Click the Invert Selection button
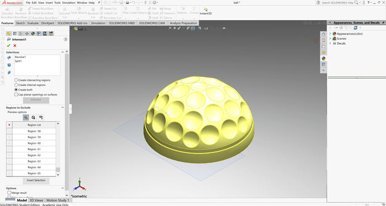386x206 pixels. [x=36, y=180]
